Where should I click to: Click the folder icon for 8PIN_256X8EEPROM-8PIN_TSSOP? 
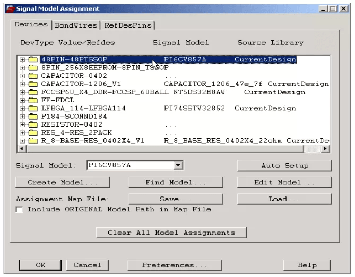[33, 68]
